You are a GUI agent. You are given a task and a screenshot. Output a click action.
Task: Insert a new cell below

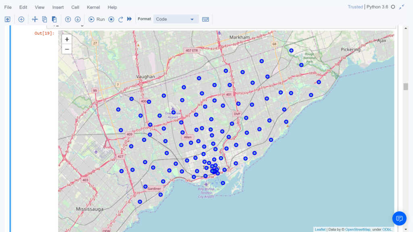coord(21,19)
